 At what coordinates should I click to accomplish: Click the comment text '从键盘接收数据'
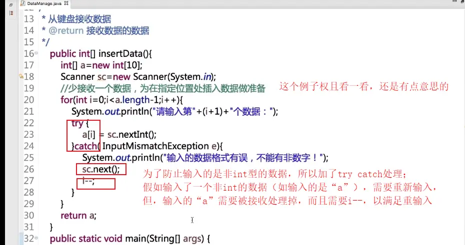tap(79, 19)
